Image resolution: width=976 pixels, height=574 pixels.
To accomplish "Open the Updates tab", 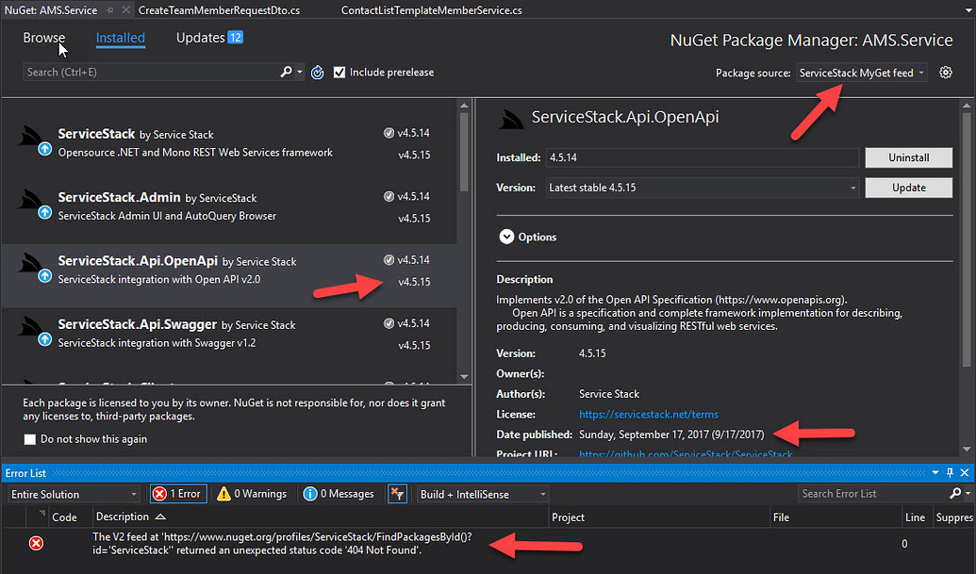I will (201, 38).
